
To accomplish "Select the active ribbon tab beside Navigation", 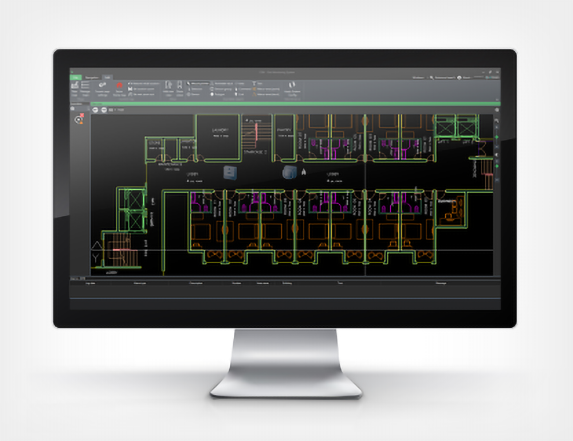I will pos(107,77).
